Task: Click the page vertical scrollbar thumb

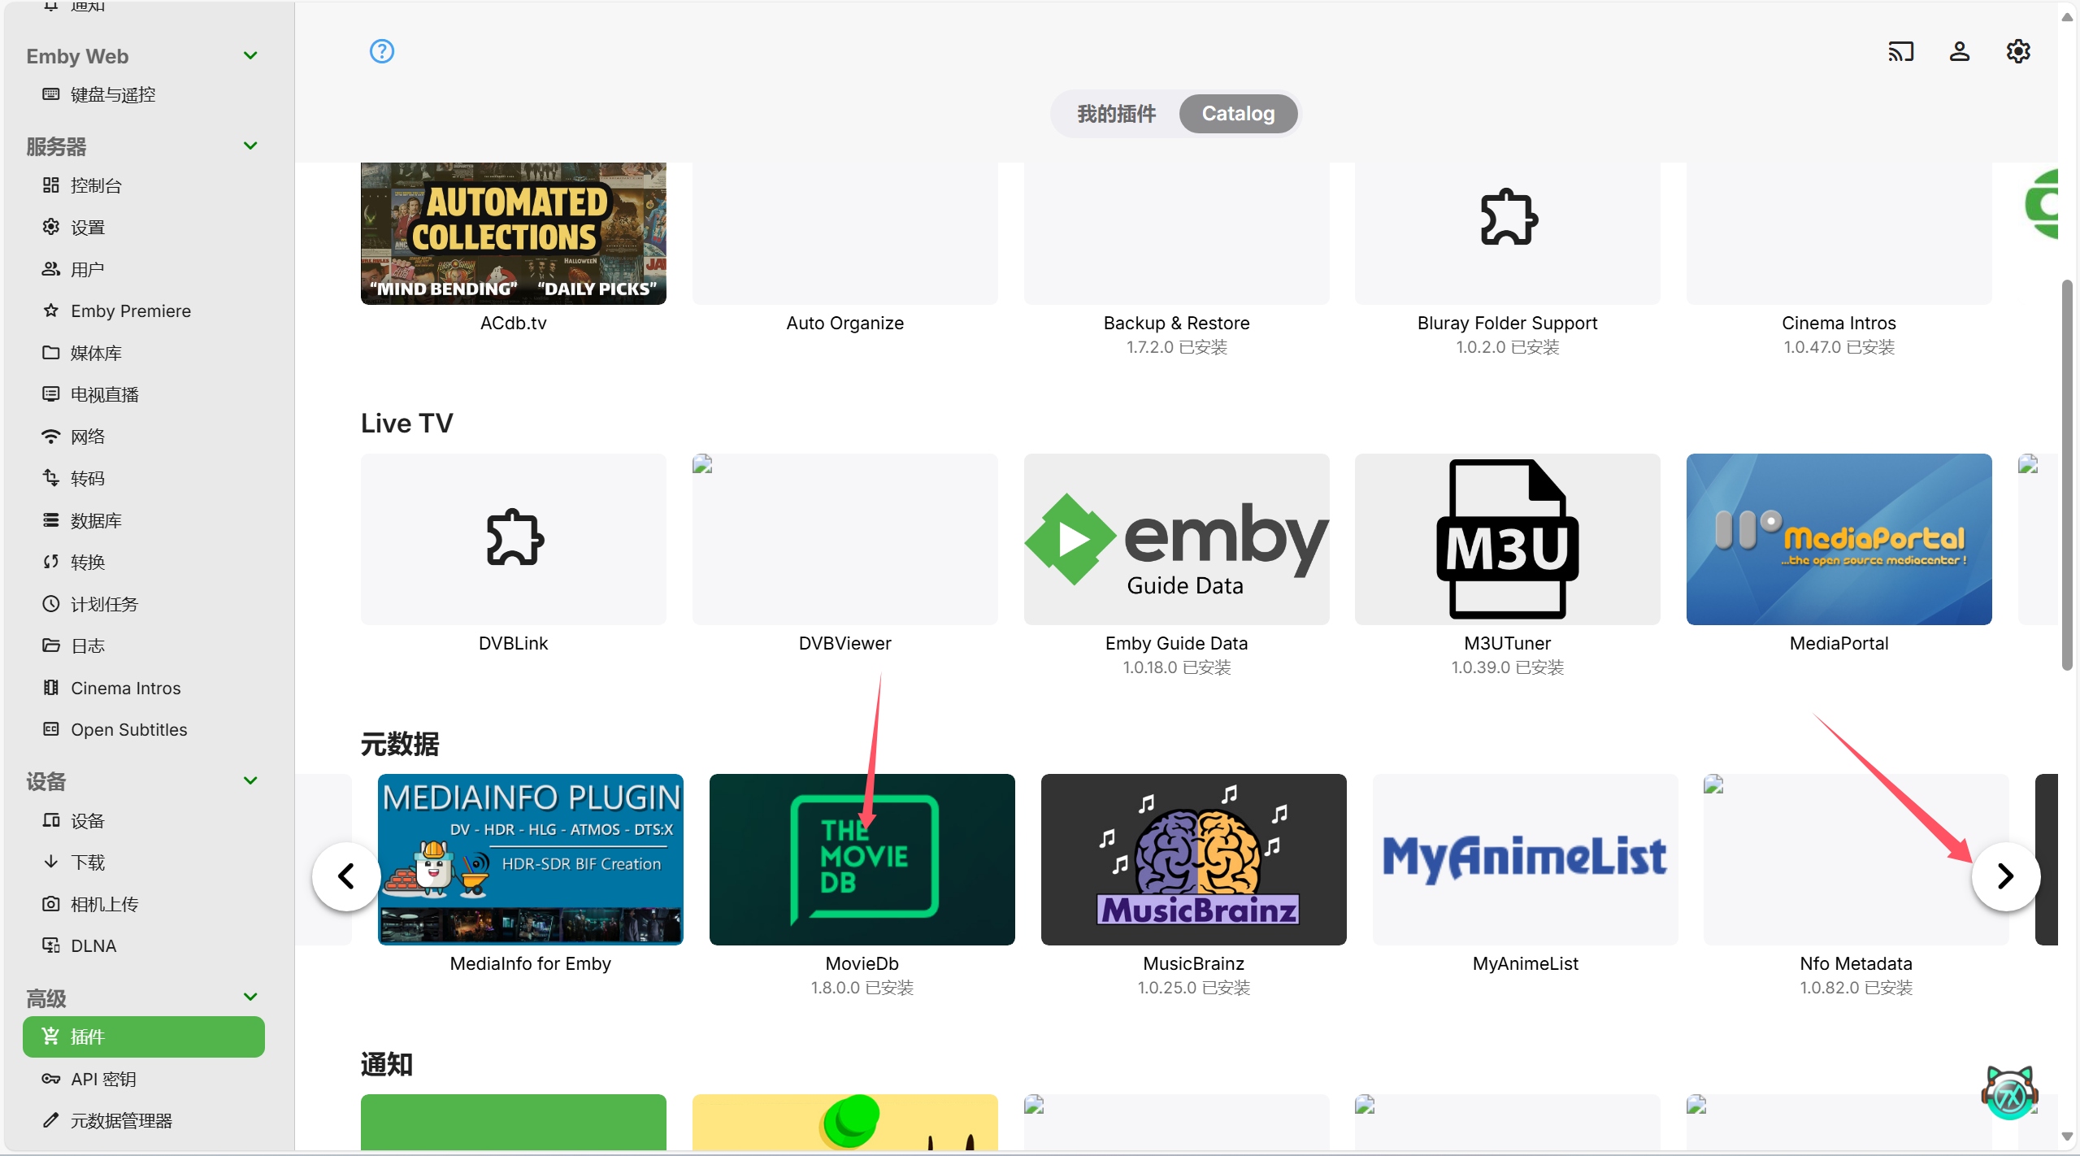Action: tap(2066, 476)
